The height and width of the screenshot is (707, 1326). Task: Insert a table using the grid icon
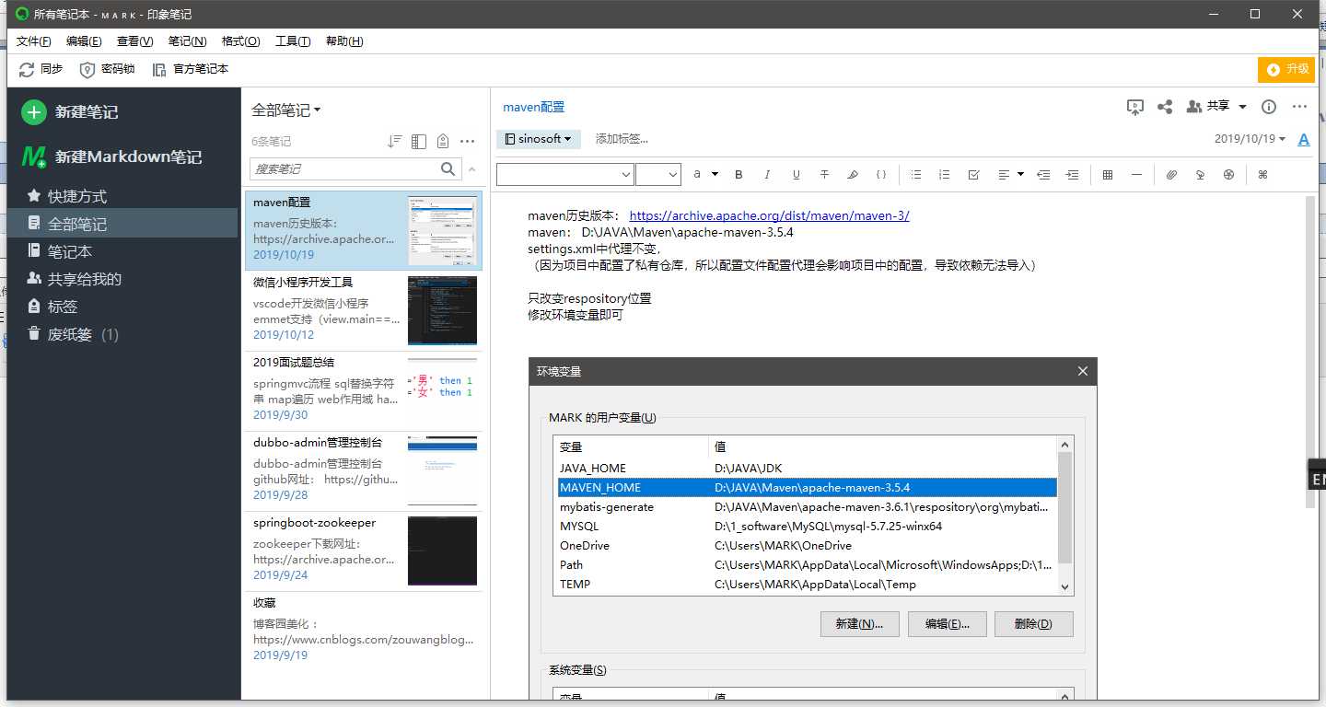[x=1108, y=175]
